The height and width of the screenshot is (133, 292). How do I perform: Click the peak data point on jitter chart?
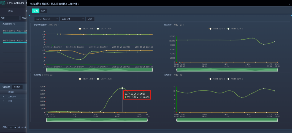coord(122,88)
